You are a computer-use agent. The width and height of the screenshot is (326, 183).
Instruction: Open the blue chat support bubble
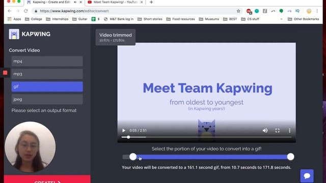click(307, 176)
